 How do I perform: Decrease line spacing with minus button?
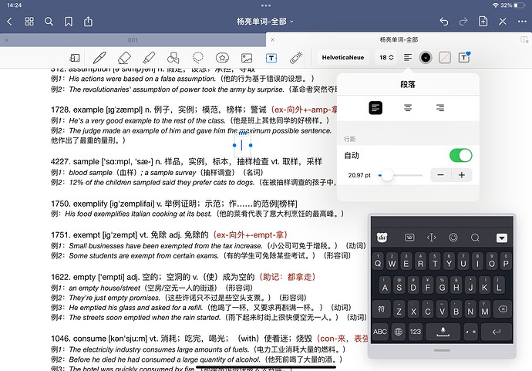pyautogui.click(x=441, y=175)
